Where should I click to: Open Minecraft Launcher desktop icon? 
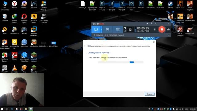34,57
